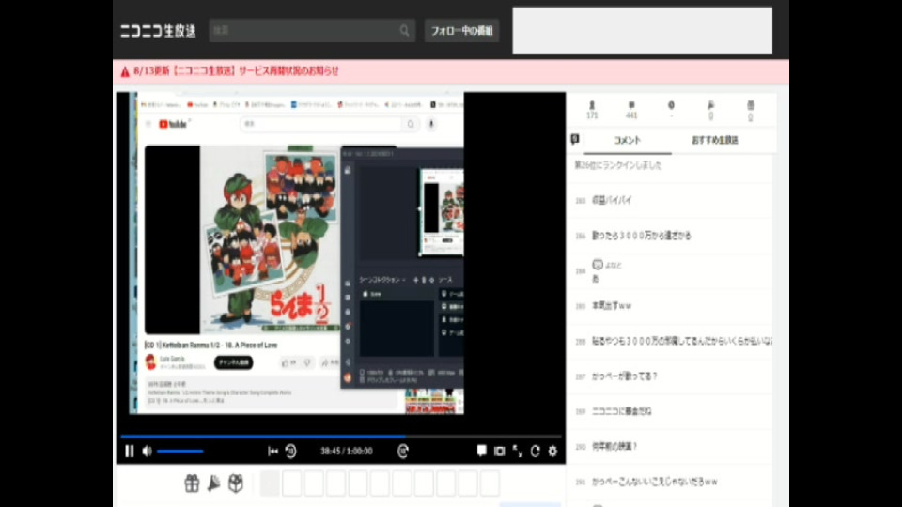Skip forward 10 seconds in the player
The width and height of the screenshot is (902, 507).
403,452
